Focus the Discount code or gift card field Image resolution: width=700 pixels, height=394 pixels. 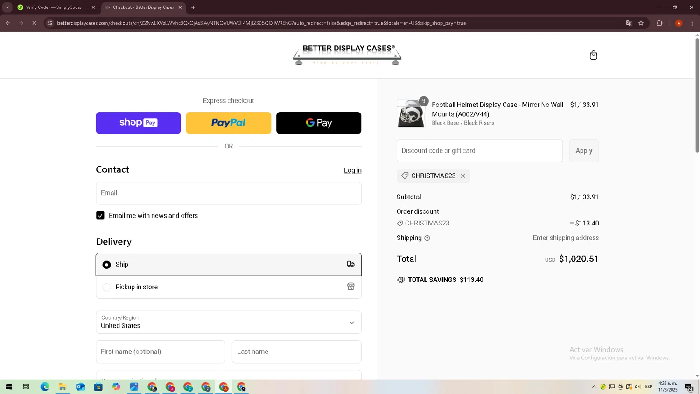coord(480,151)
